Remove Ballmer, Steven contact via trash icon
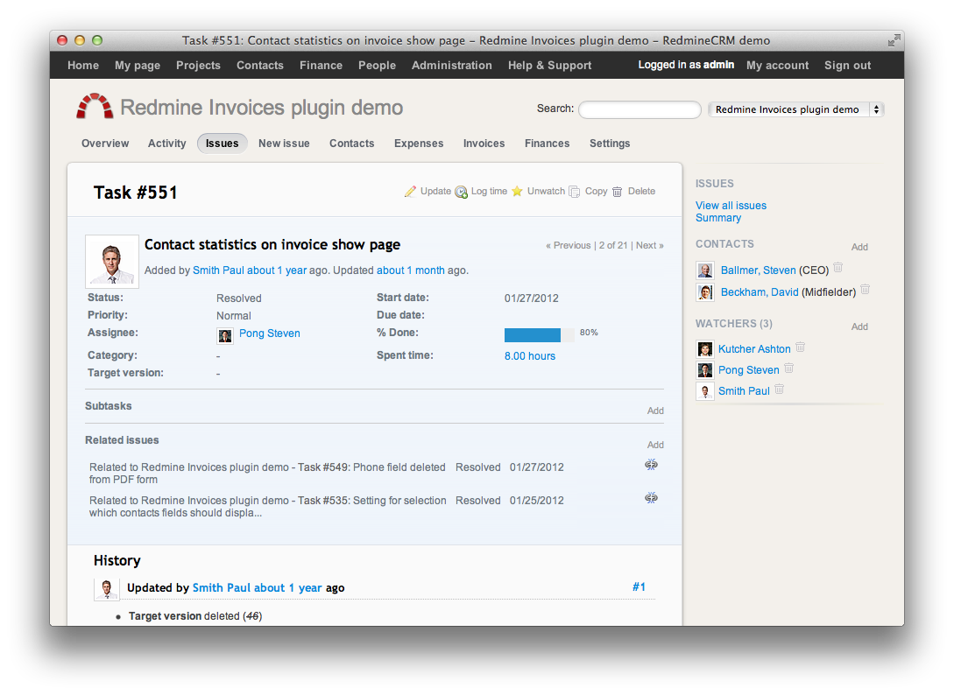 pyautogui.click(x=838, y=269)
